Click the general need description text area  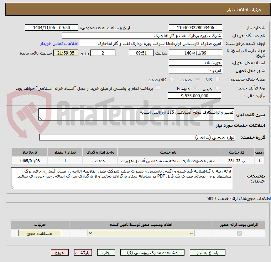136,114
